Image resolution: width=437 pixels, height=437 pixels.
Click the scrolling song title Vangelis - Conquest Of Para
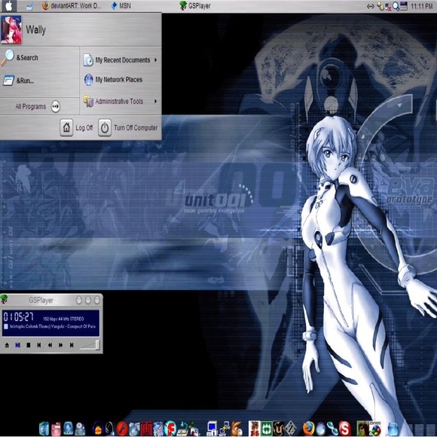(x=53, y=326)
